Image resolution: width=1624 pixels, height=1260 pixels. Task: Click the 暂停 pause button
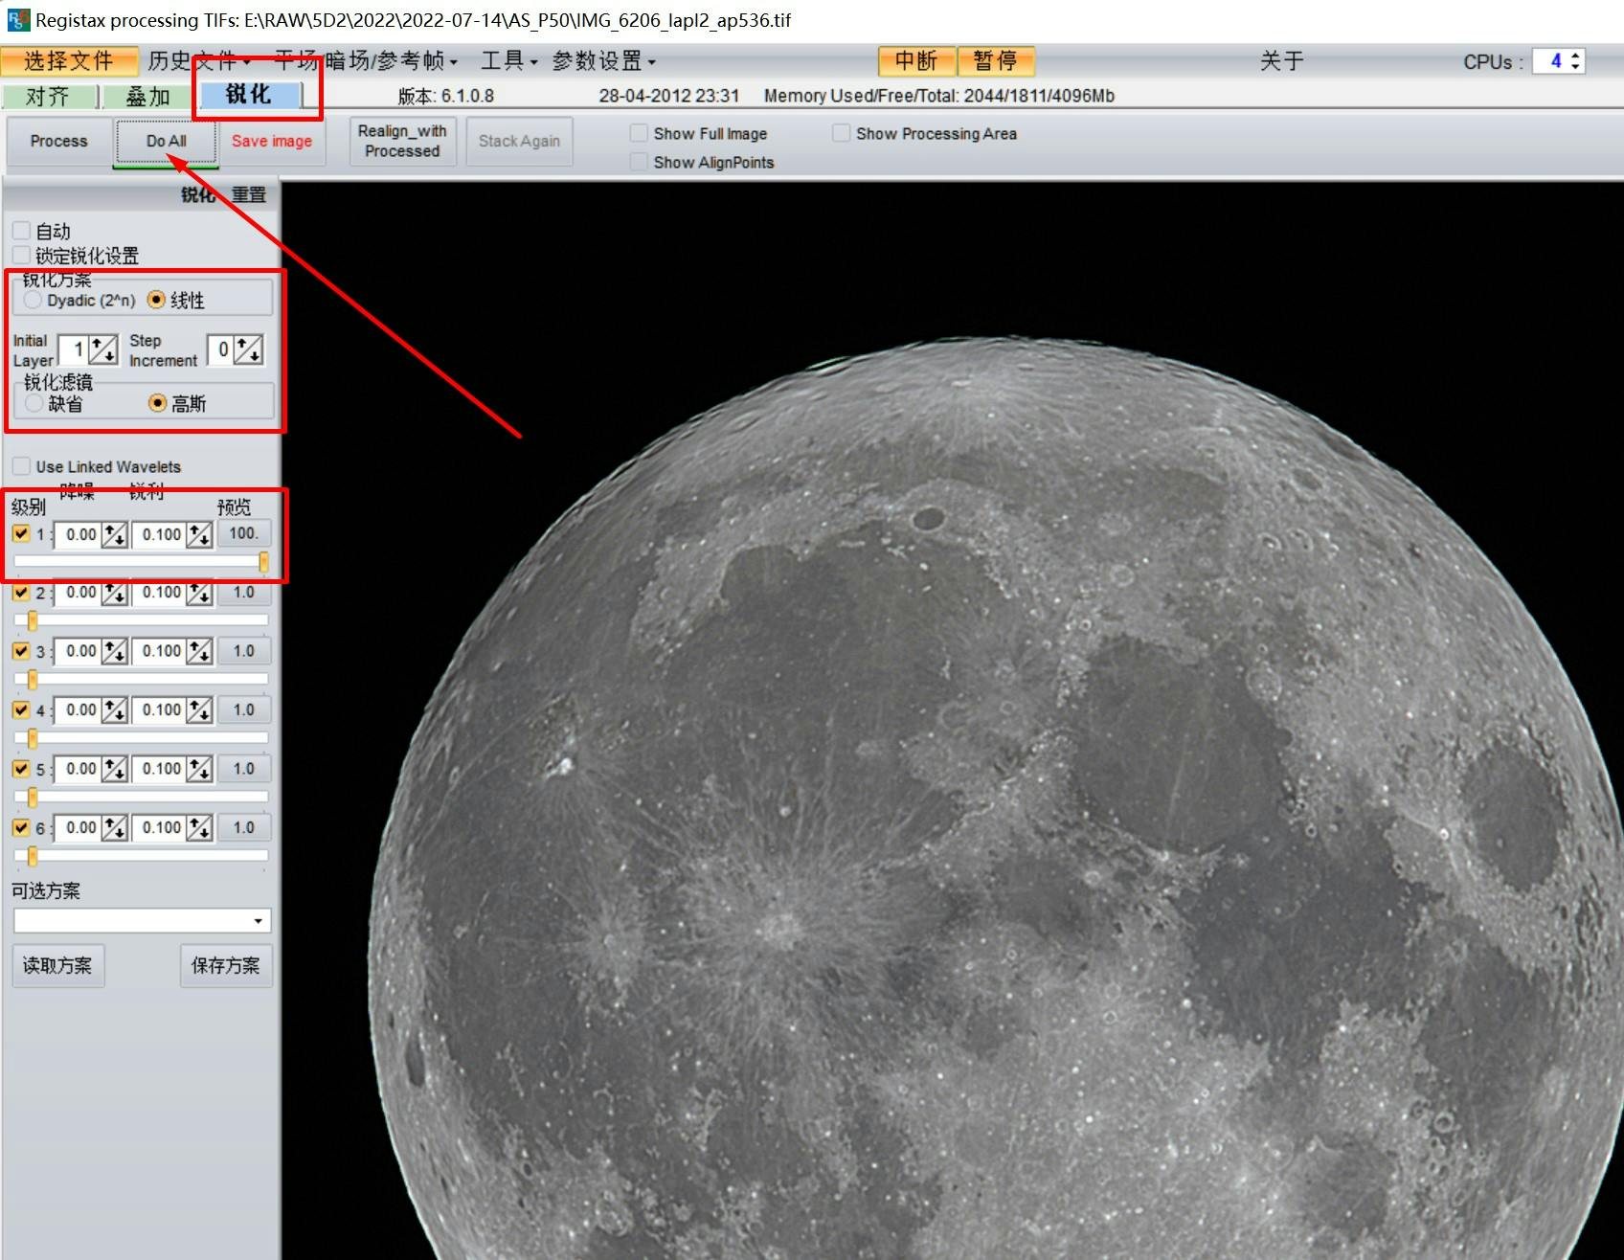pyautogui.click(x=996, y=61)
